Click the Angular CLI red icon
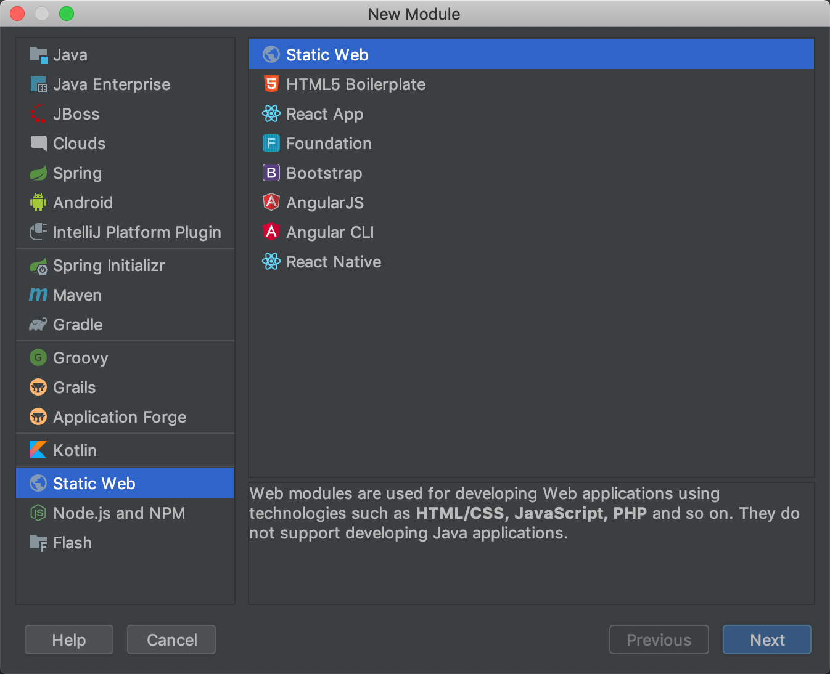Image resolution: width=830 pixels, height=674 pixels. click(271, 232)
